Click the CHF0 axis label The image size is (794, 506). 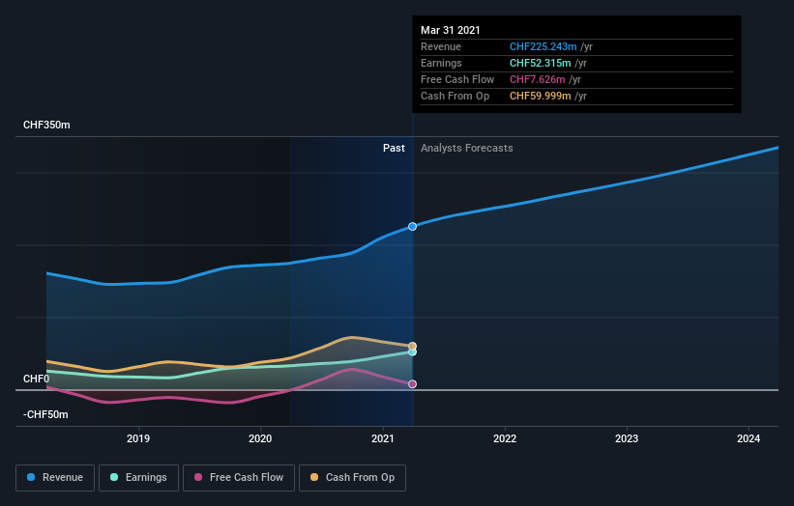[x=36, y=379]
